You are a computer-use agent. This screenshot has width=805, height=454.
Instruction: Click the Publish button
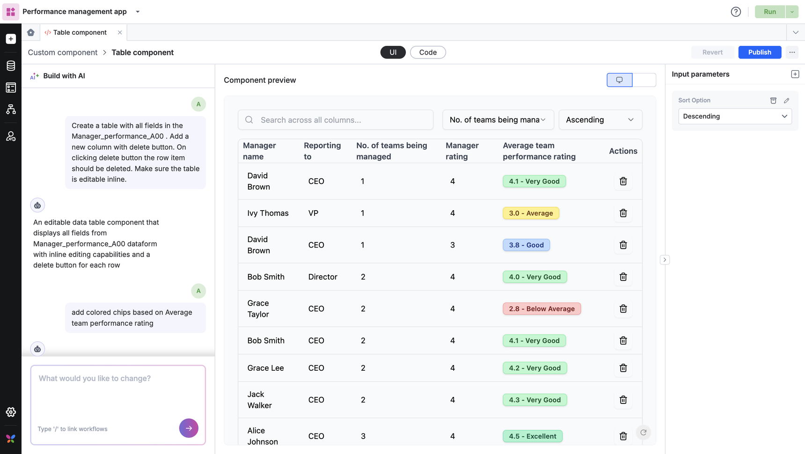(759, 52)
